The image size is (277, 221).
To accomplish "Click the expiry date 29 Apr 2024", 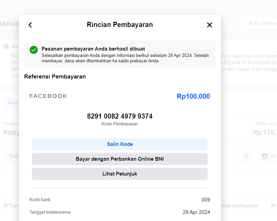I will [196, 212].
